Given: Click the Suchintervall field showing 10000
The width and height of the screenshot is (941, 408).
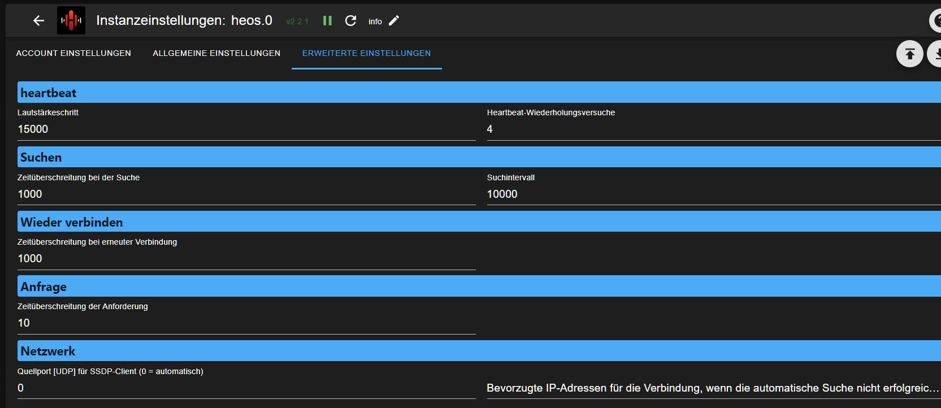Looking at the screenshot, I should 714,194.
